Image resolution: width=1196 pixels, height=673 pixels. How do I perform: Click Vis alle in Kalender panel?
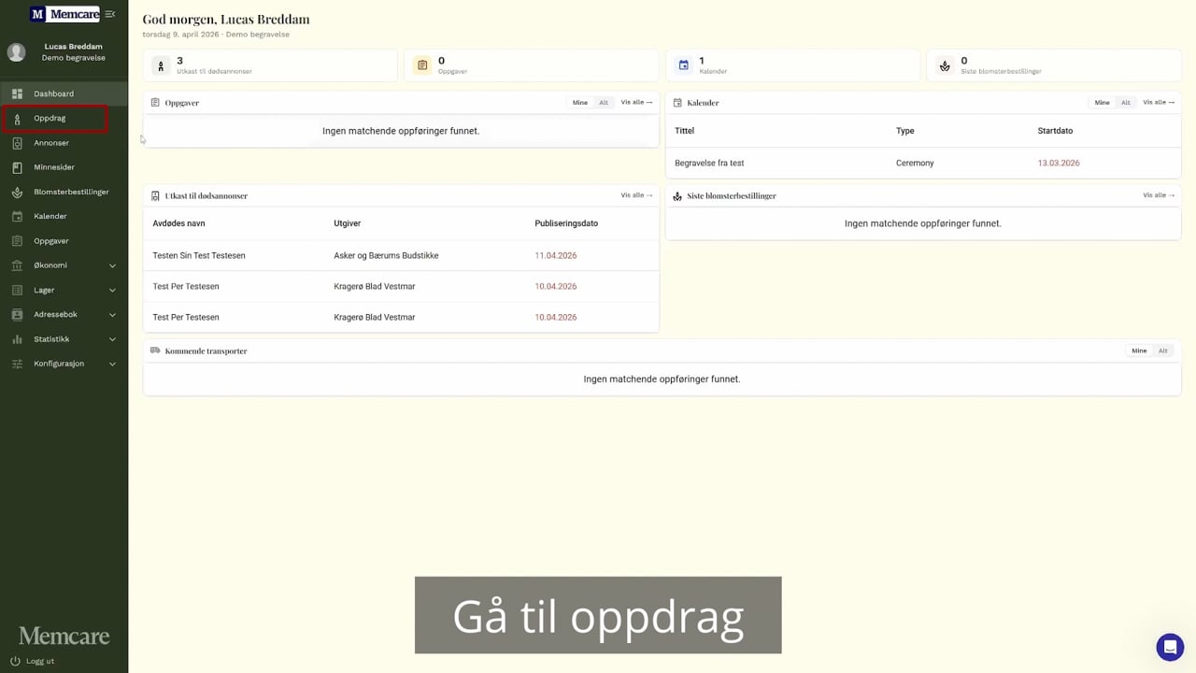[x=1159, y=102]
